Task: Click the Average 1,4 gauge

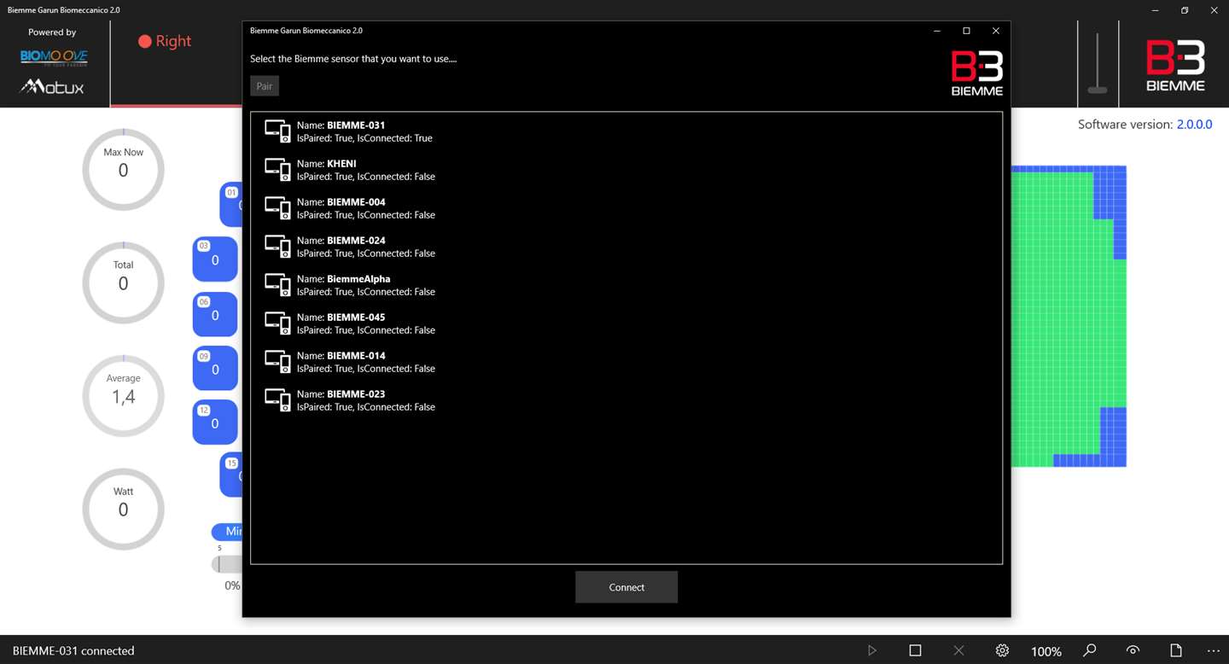Action: click(123, 396)
